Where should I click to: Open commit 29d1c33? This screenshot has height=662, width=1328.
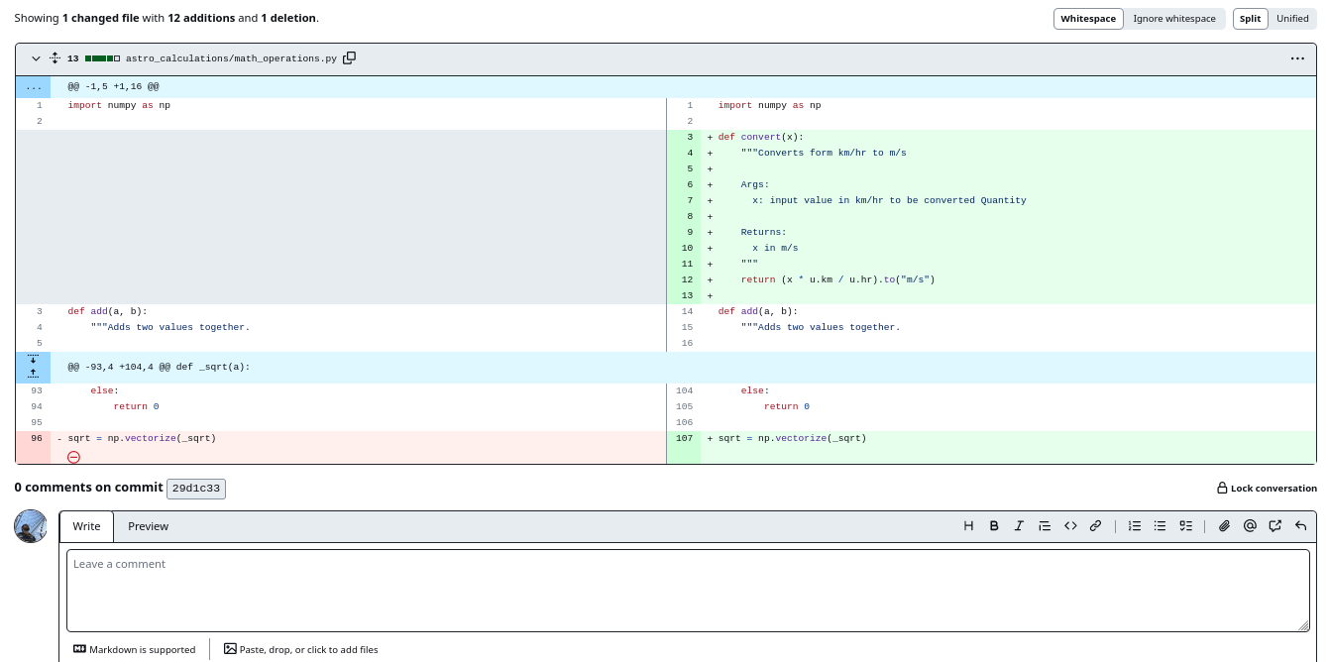click(195, 489)
